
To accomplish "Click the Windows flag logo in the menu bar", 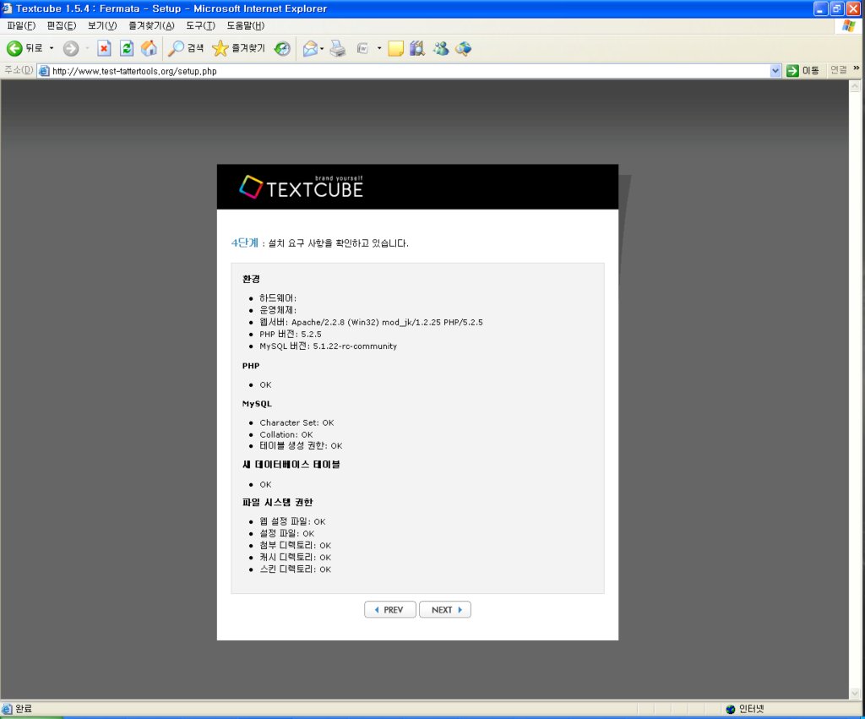I will click(848, 26).
